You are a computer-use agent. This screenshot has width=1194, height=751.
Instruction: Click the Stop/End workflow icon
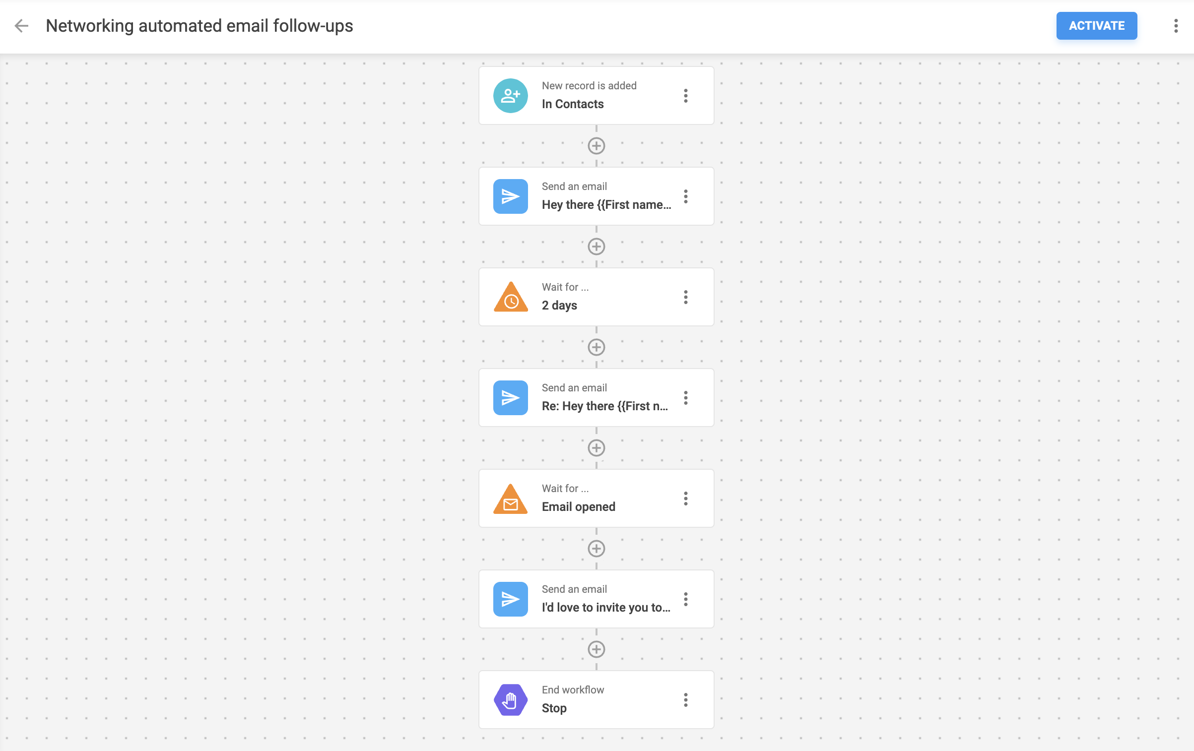(x=511, y=700)
